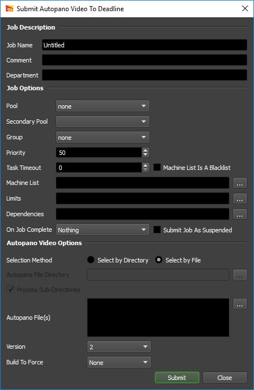Check Submit Job As Suspended

(x=157, y=230)
